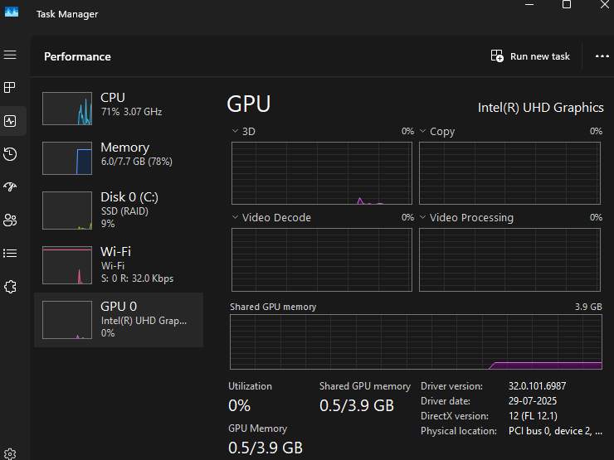Open the navigation hamburger menu
Viewport: 614px width, 460px height.
(x=10, y=55)
